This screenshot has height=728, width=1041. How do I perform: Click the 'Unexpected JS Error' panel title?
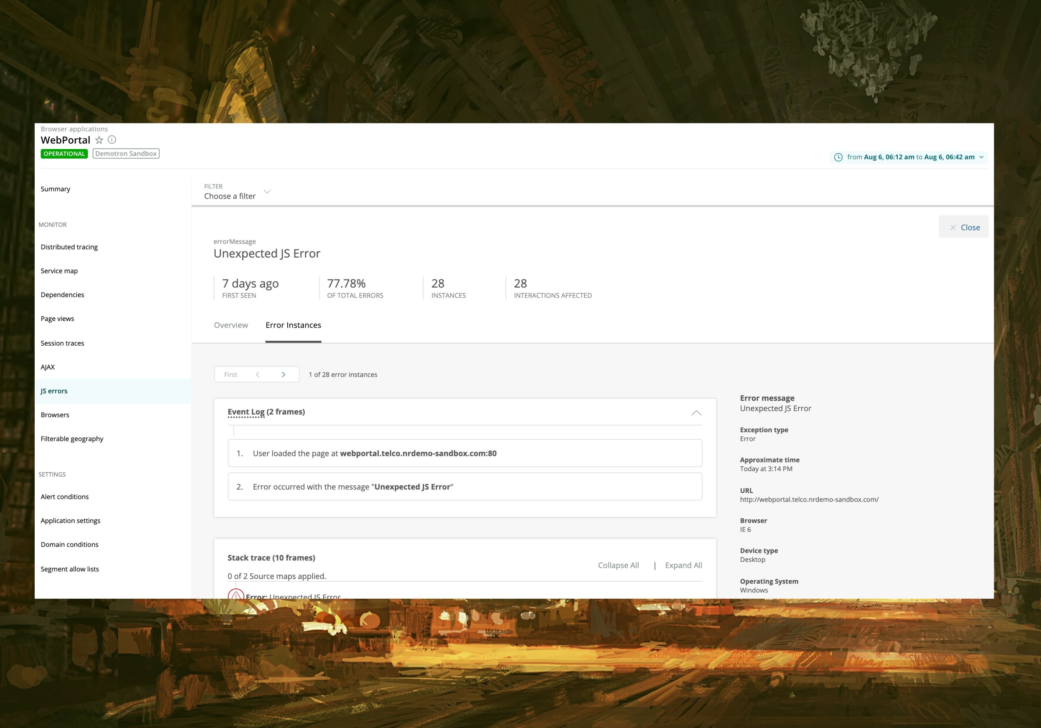click(267, 254)
